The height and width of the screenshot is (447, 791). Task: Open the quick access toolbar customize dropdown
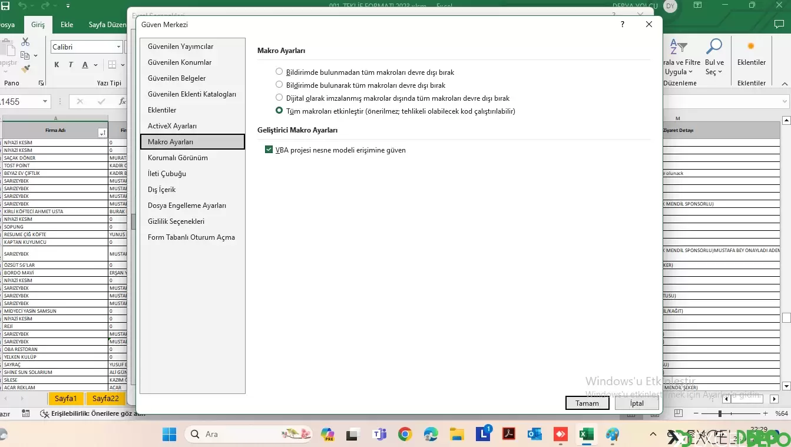tap(68, 6)
